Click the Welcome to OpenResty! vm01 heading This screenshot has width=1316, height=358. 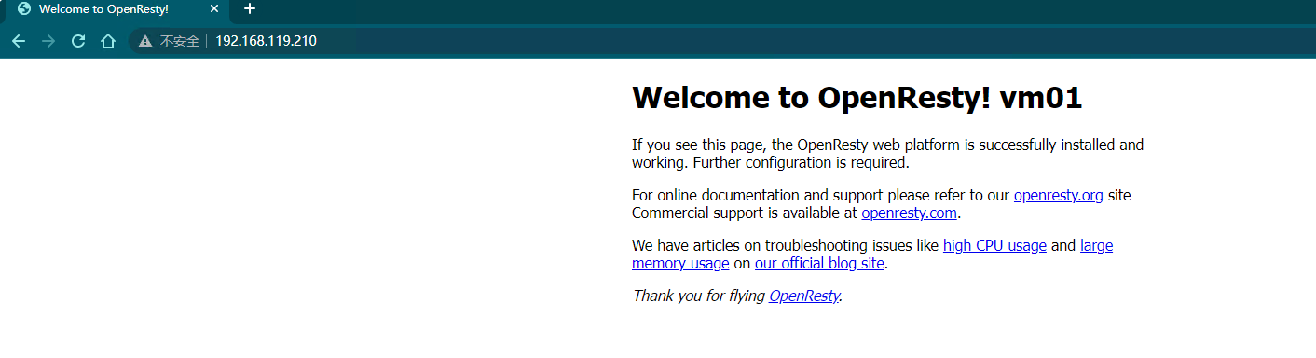tap(857, 97)
